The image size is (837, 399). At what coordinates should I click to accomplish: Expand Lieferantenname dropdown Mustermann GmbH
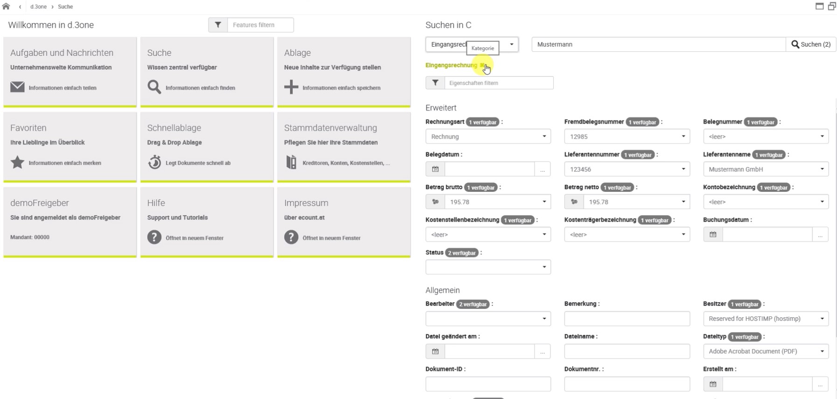tap(766, 169)
